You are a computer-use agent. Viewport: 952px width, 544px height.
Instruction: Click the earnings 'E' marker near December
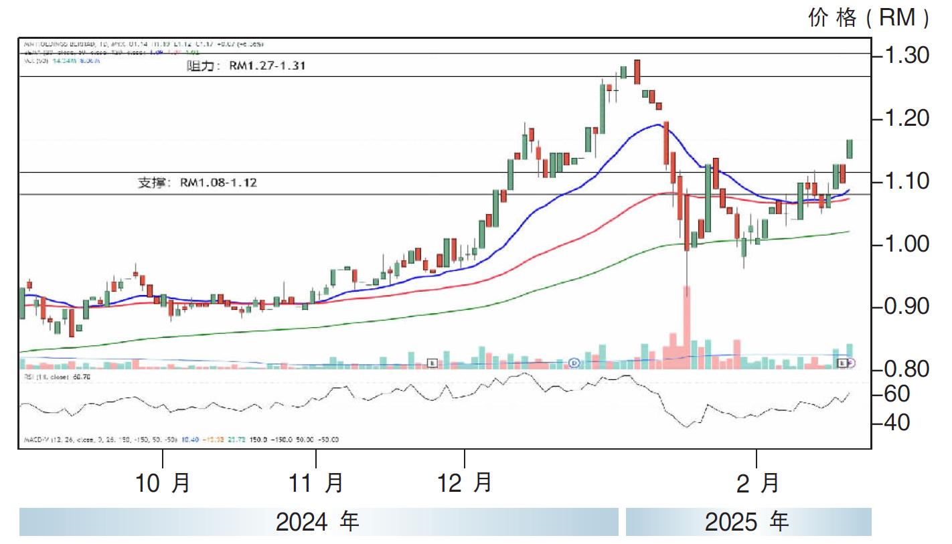tap(432, 363)
